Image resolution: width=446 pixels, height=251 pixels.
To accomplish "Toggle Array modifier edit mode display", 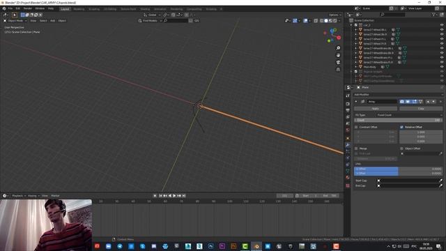I will click(x=415, y=102).
